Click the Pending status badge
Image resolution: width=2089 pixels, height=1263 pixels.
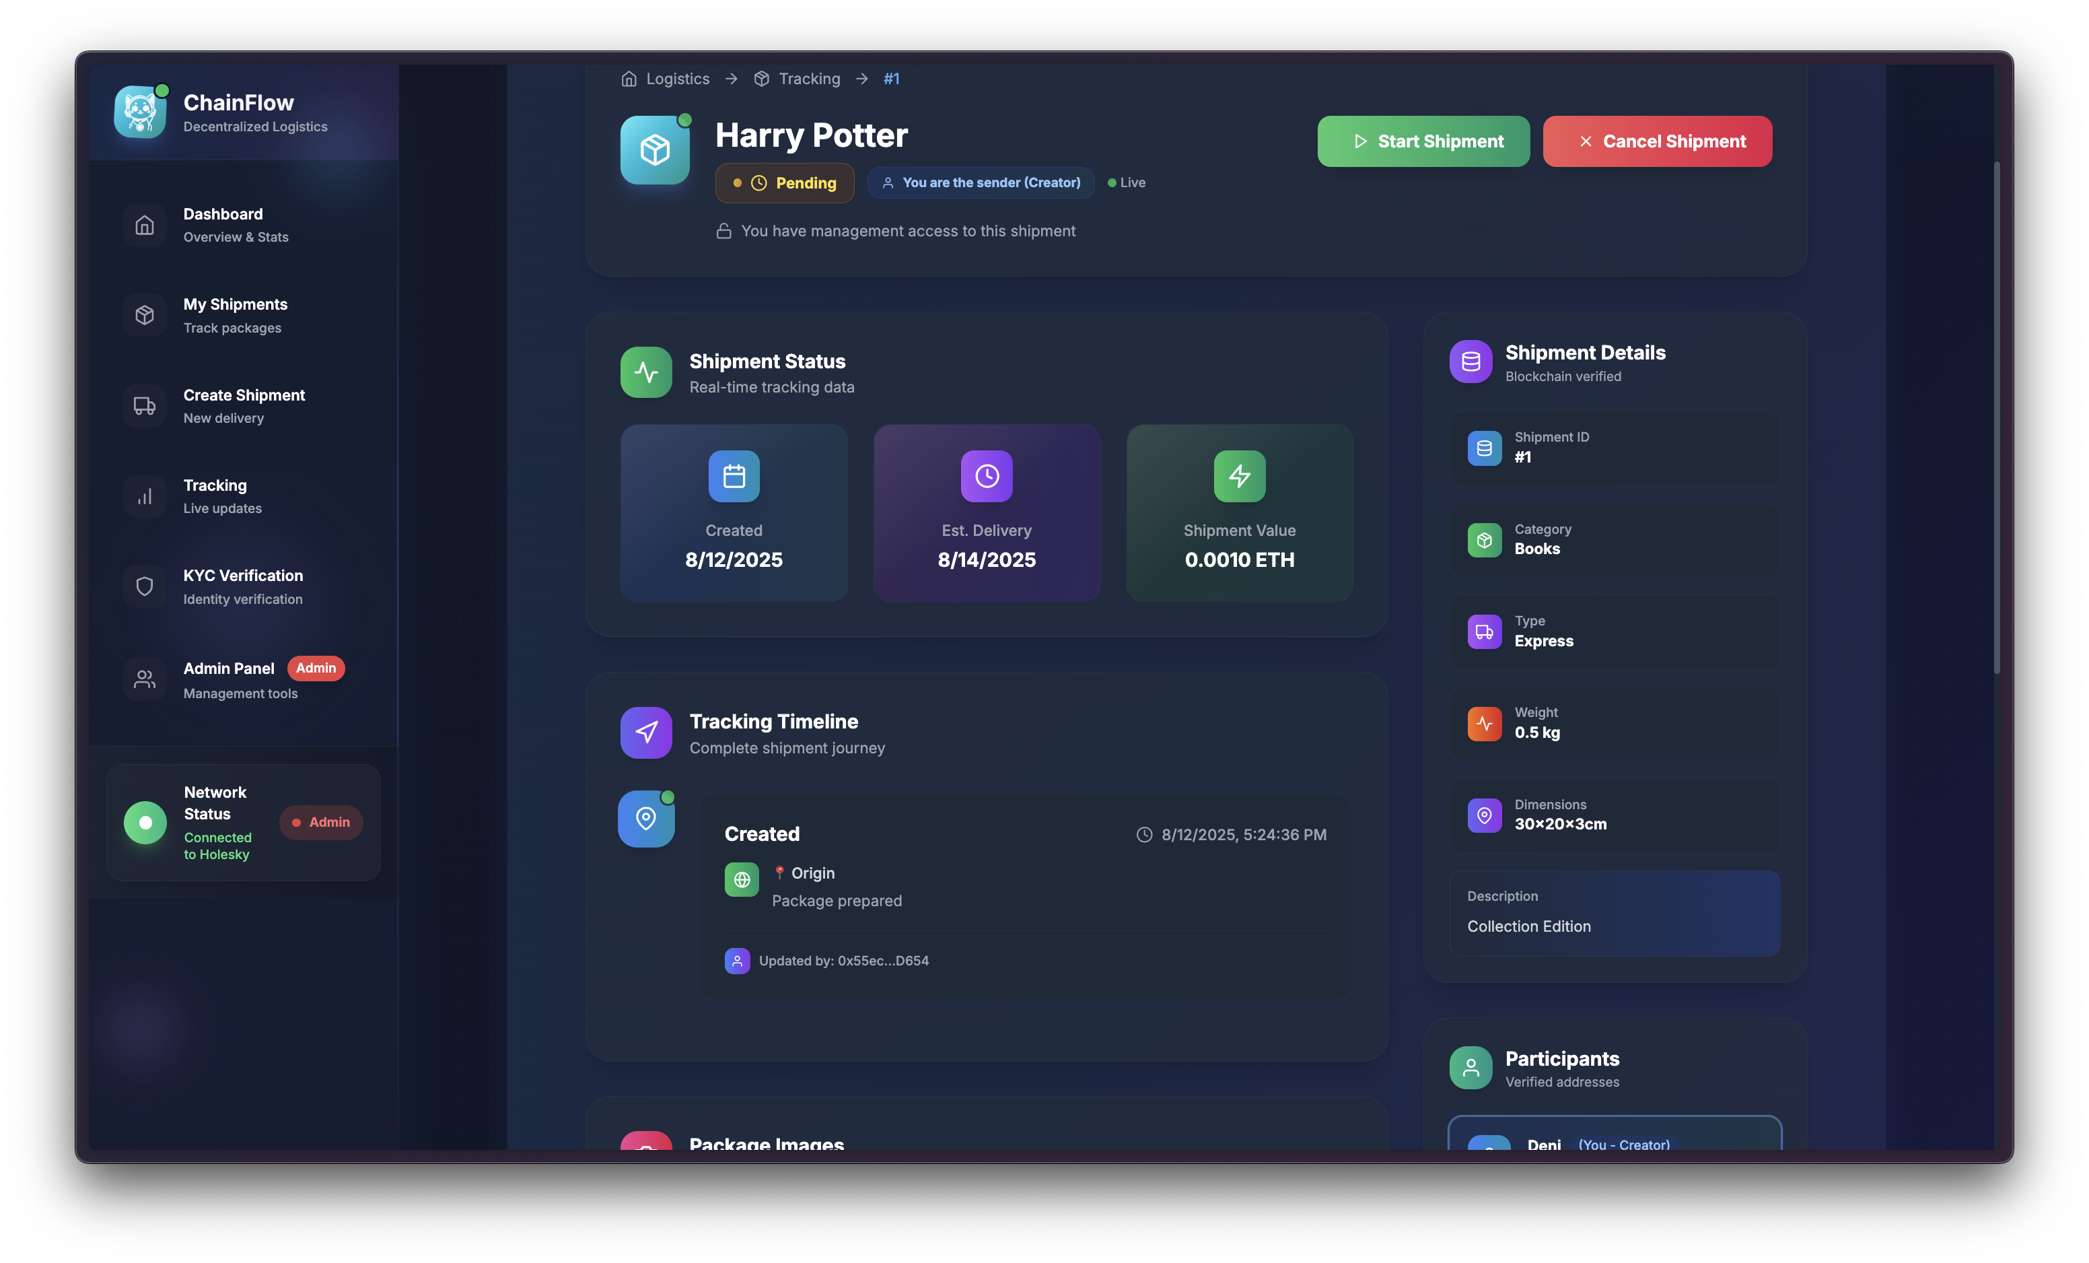(x=784, y=182)
